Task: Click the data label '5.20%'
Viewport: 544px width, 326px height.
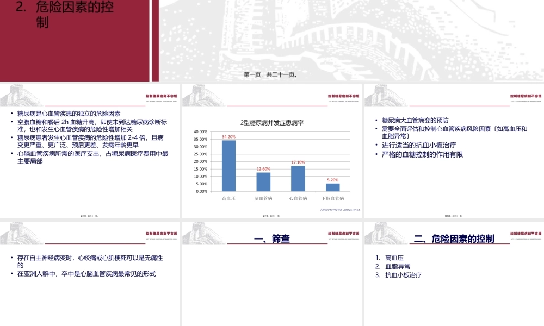Action: tap(333, 180)
